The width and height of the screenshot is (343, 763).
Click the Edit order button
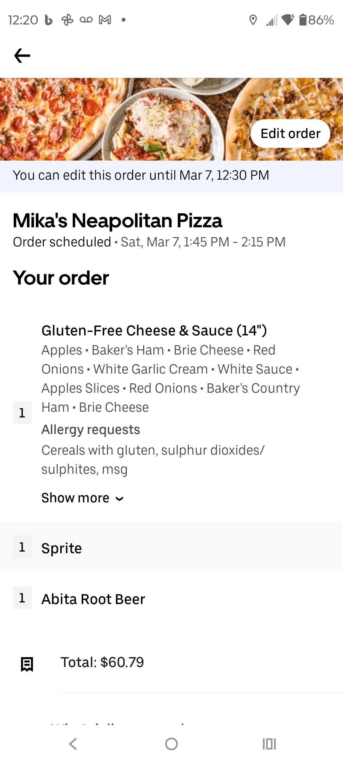coord(290,134)
